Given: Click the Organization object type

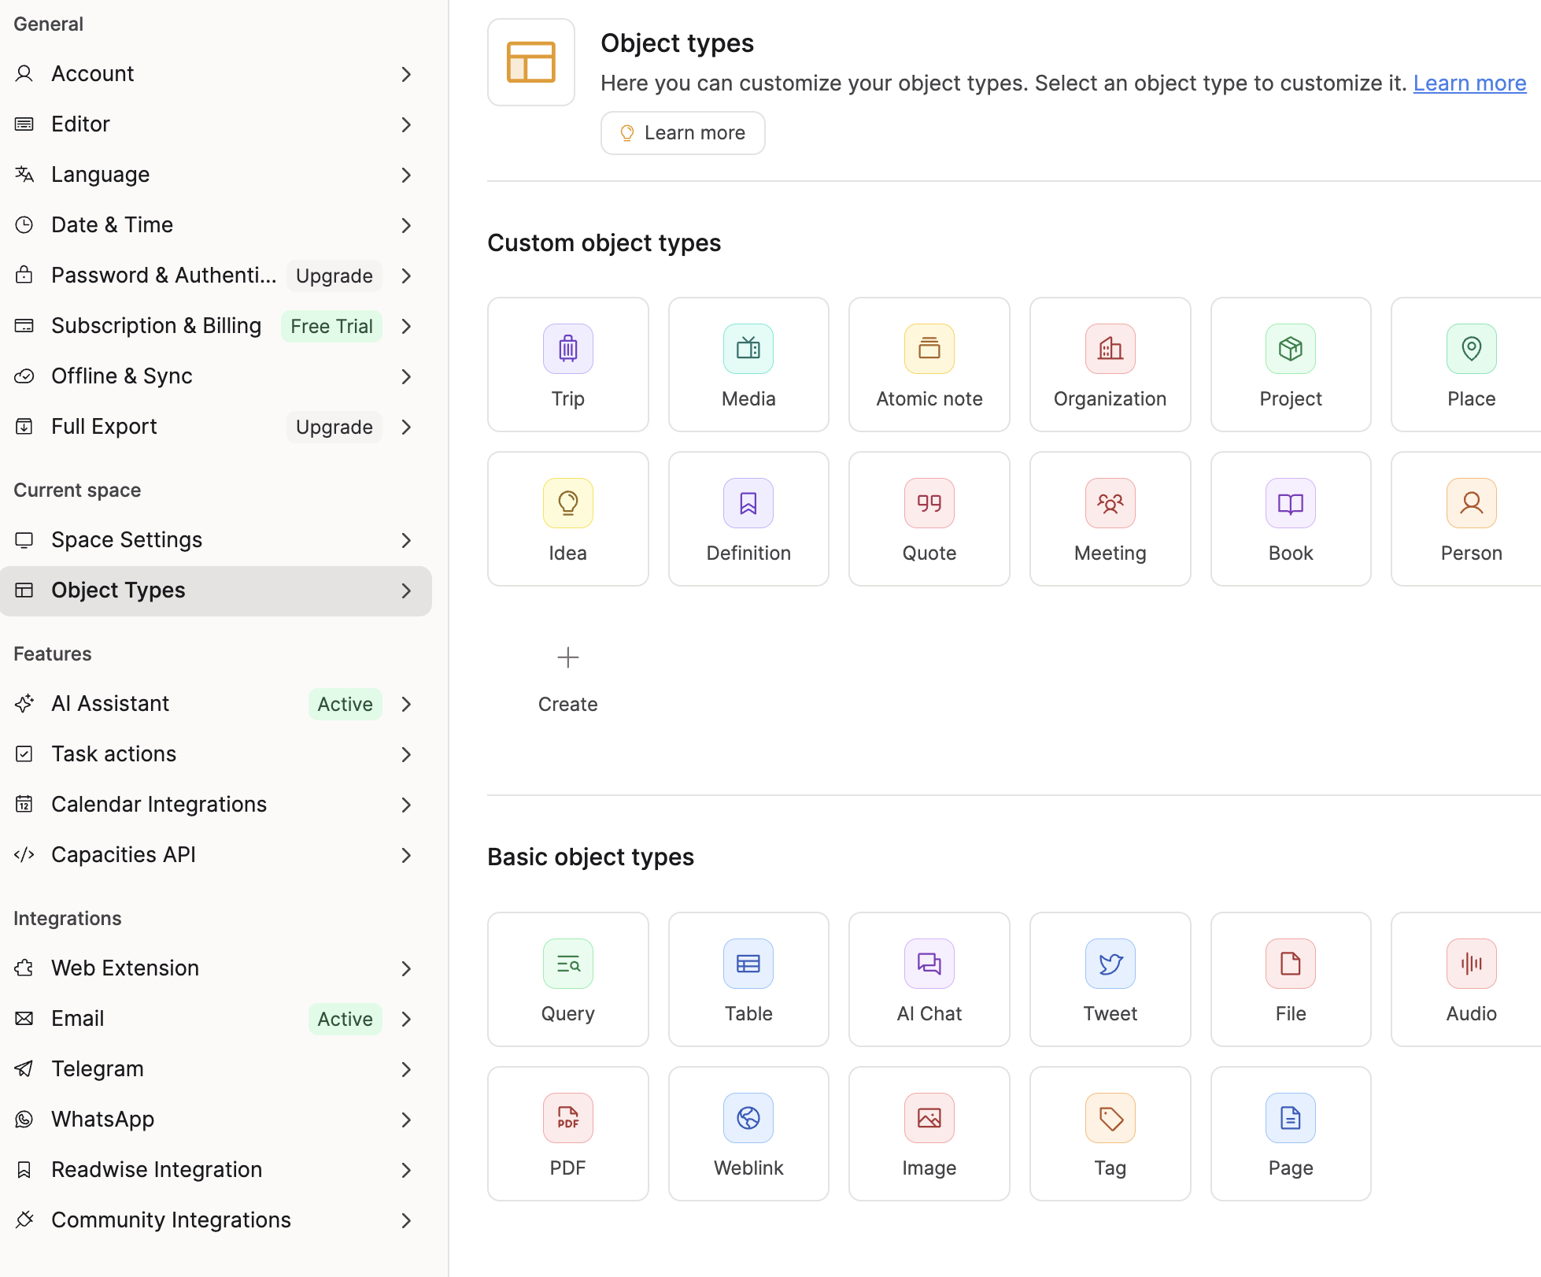Looking at the screenshot, I should click(x=1110, y=365).
